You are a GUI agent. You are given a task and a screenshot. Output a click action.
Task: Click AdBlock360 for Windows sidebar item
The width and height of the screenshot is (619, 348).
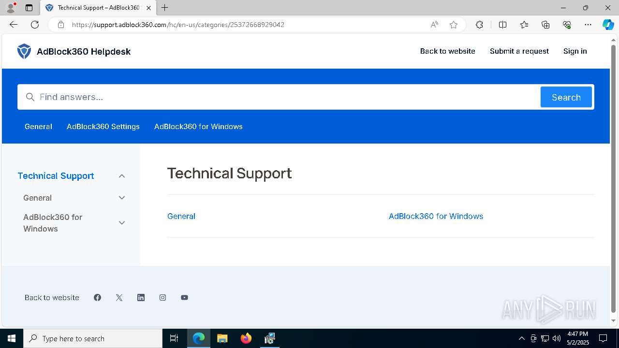[53, 223]
